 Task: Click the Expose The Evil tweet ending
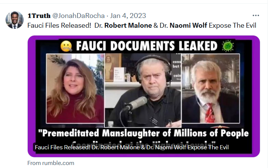(233, 25)
